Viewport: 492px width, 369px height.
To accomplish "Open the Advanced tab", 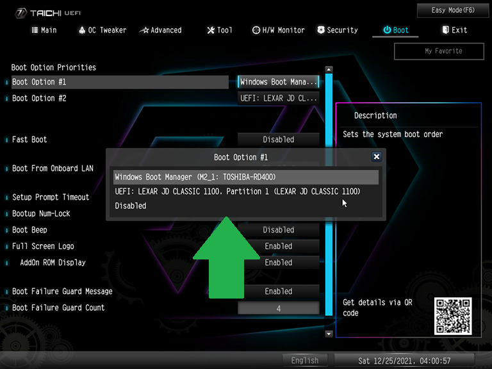I will pos(160,30).
